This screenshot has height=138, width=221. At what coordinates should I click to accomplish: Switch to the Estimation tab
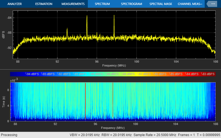pyautogui.click(x=44, y=4)
